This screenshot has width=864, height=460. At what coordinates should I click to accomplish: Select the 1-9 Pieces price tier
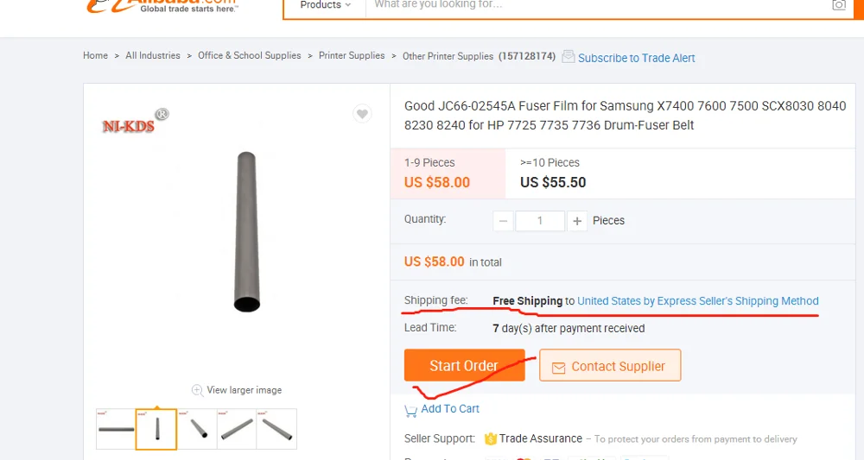tap(448, 173)
